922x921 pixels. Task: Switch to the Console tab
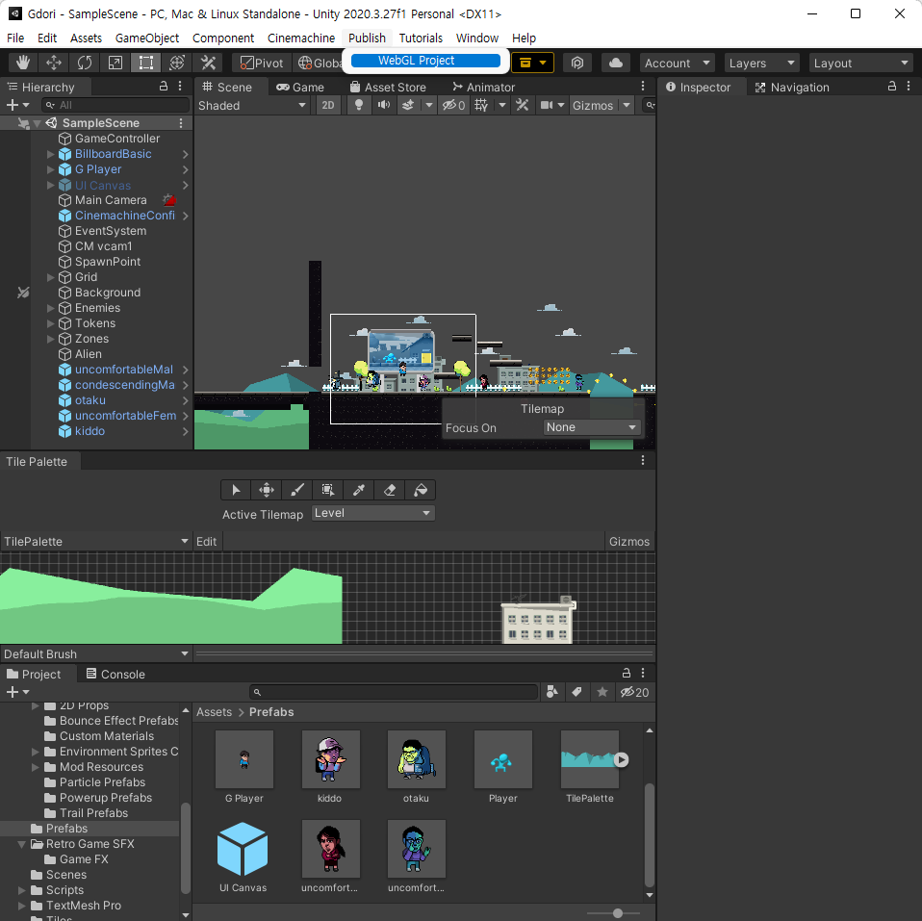coord(115,674)
